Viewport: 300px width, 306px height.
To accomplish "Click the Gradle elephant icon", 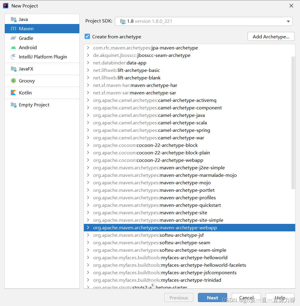I will (x=13, y=38).
